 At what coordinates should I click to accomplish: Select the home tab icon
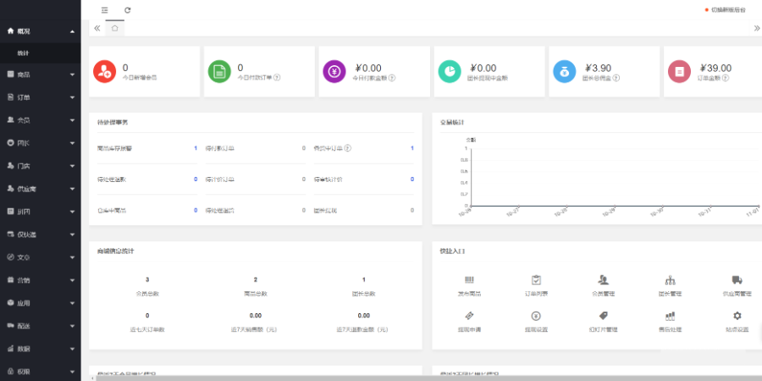pos(114,28)
